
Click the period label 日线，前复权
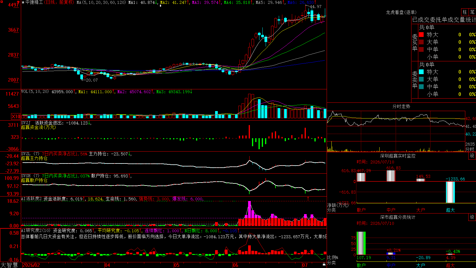pyautogui.click(x=59, y=2)
